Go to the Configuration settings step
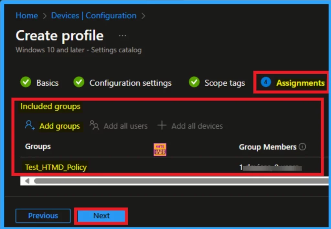 point(131,83)
